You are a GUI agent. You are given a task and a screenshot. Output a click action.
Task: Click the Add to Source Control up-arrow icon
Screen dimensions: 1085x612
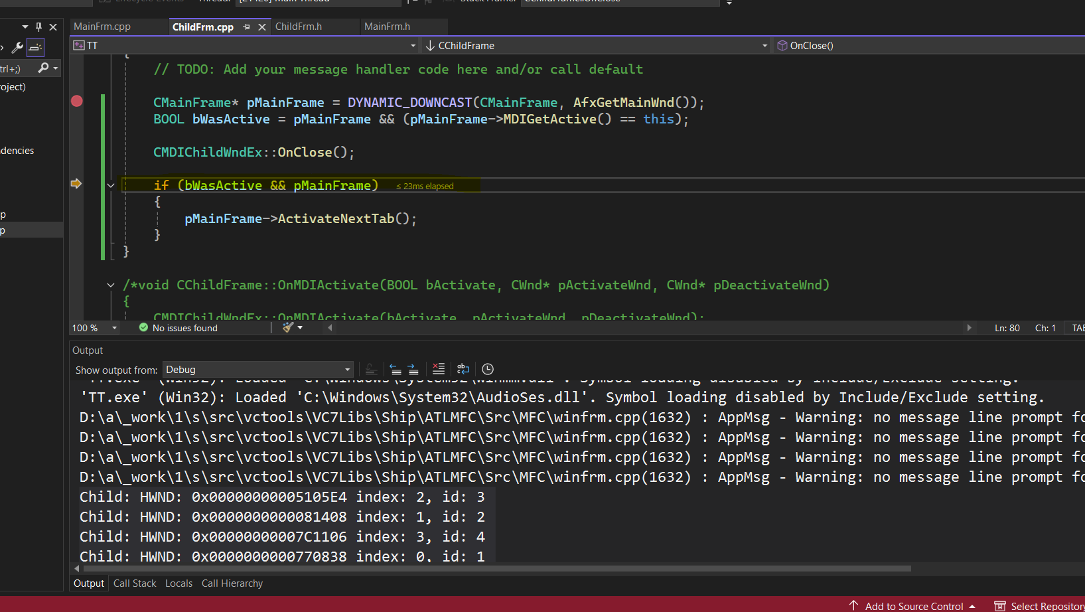(x=854, y=605)
